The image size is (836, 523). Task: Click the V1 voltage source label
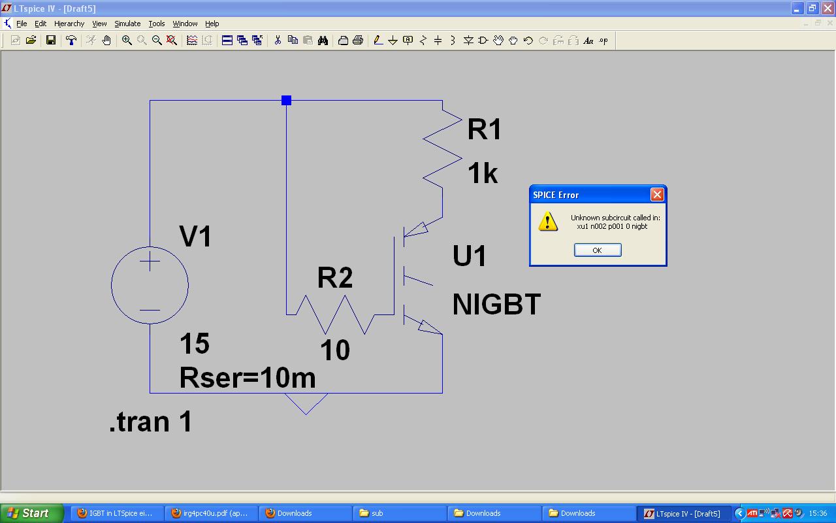196,236
